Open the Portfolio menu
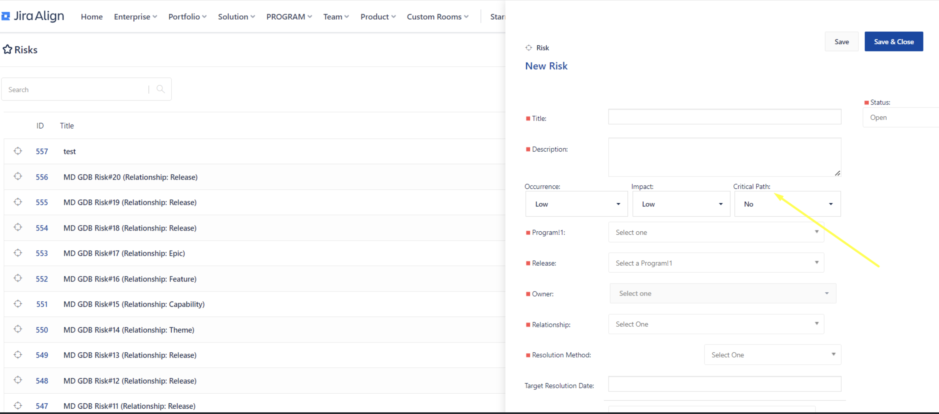 tap(187, 17)
